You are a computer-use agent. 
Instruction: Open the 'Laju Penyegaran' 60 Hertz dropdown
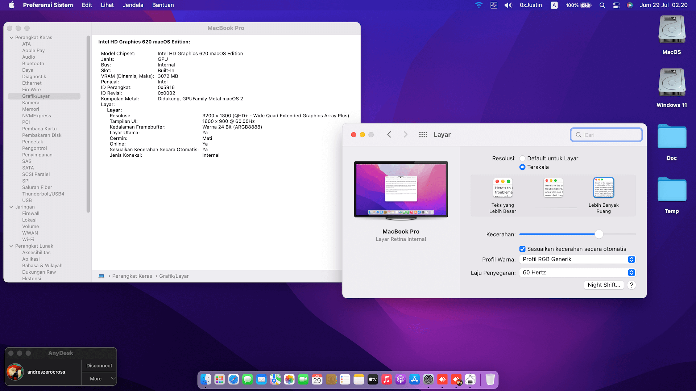tap(577, 273)
